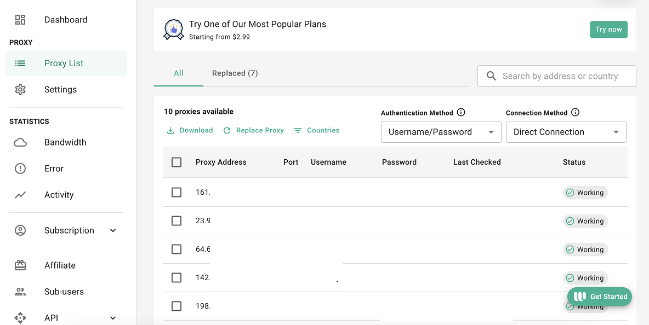Click the Bandwidth cloud icon
This screenshot has width=649, height=325.
pos(20,142)
